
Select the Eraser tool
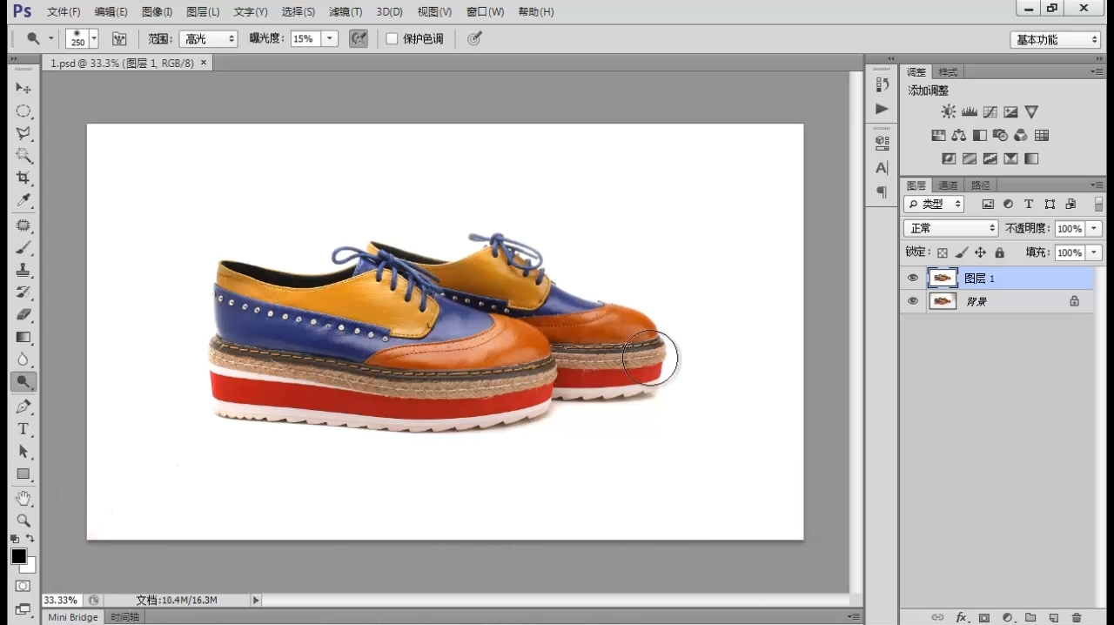23,314
